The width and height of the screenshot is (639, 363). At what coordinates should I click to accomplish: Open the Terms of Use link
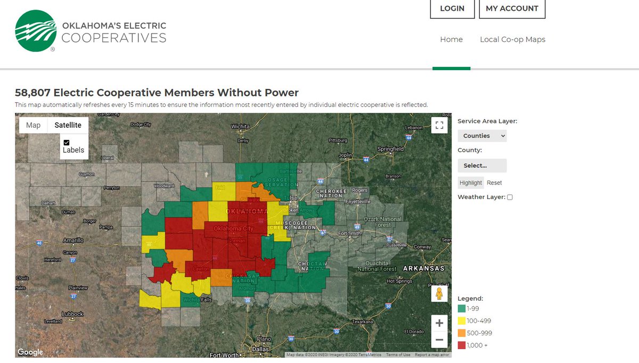398,354
